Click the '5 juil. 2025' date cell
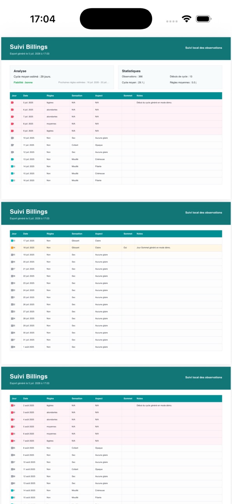The width and height of the screenshot is (232, 504). (28, 103)
